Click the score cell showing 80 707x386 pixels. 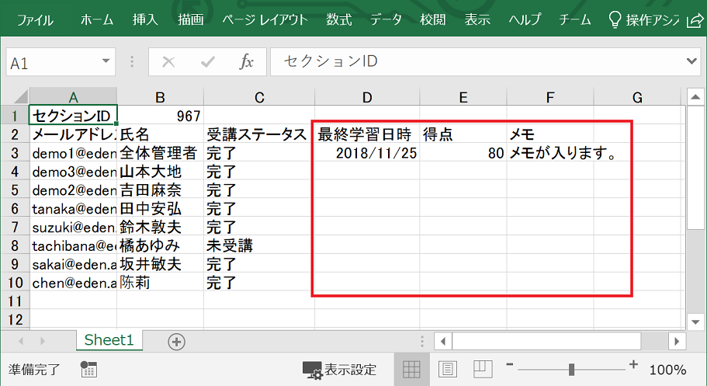tap(463, 152)
